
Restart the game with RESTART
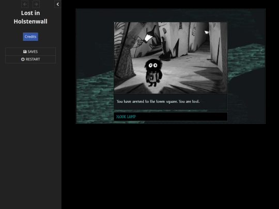[x=30, y=59]
